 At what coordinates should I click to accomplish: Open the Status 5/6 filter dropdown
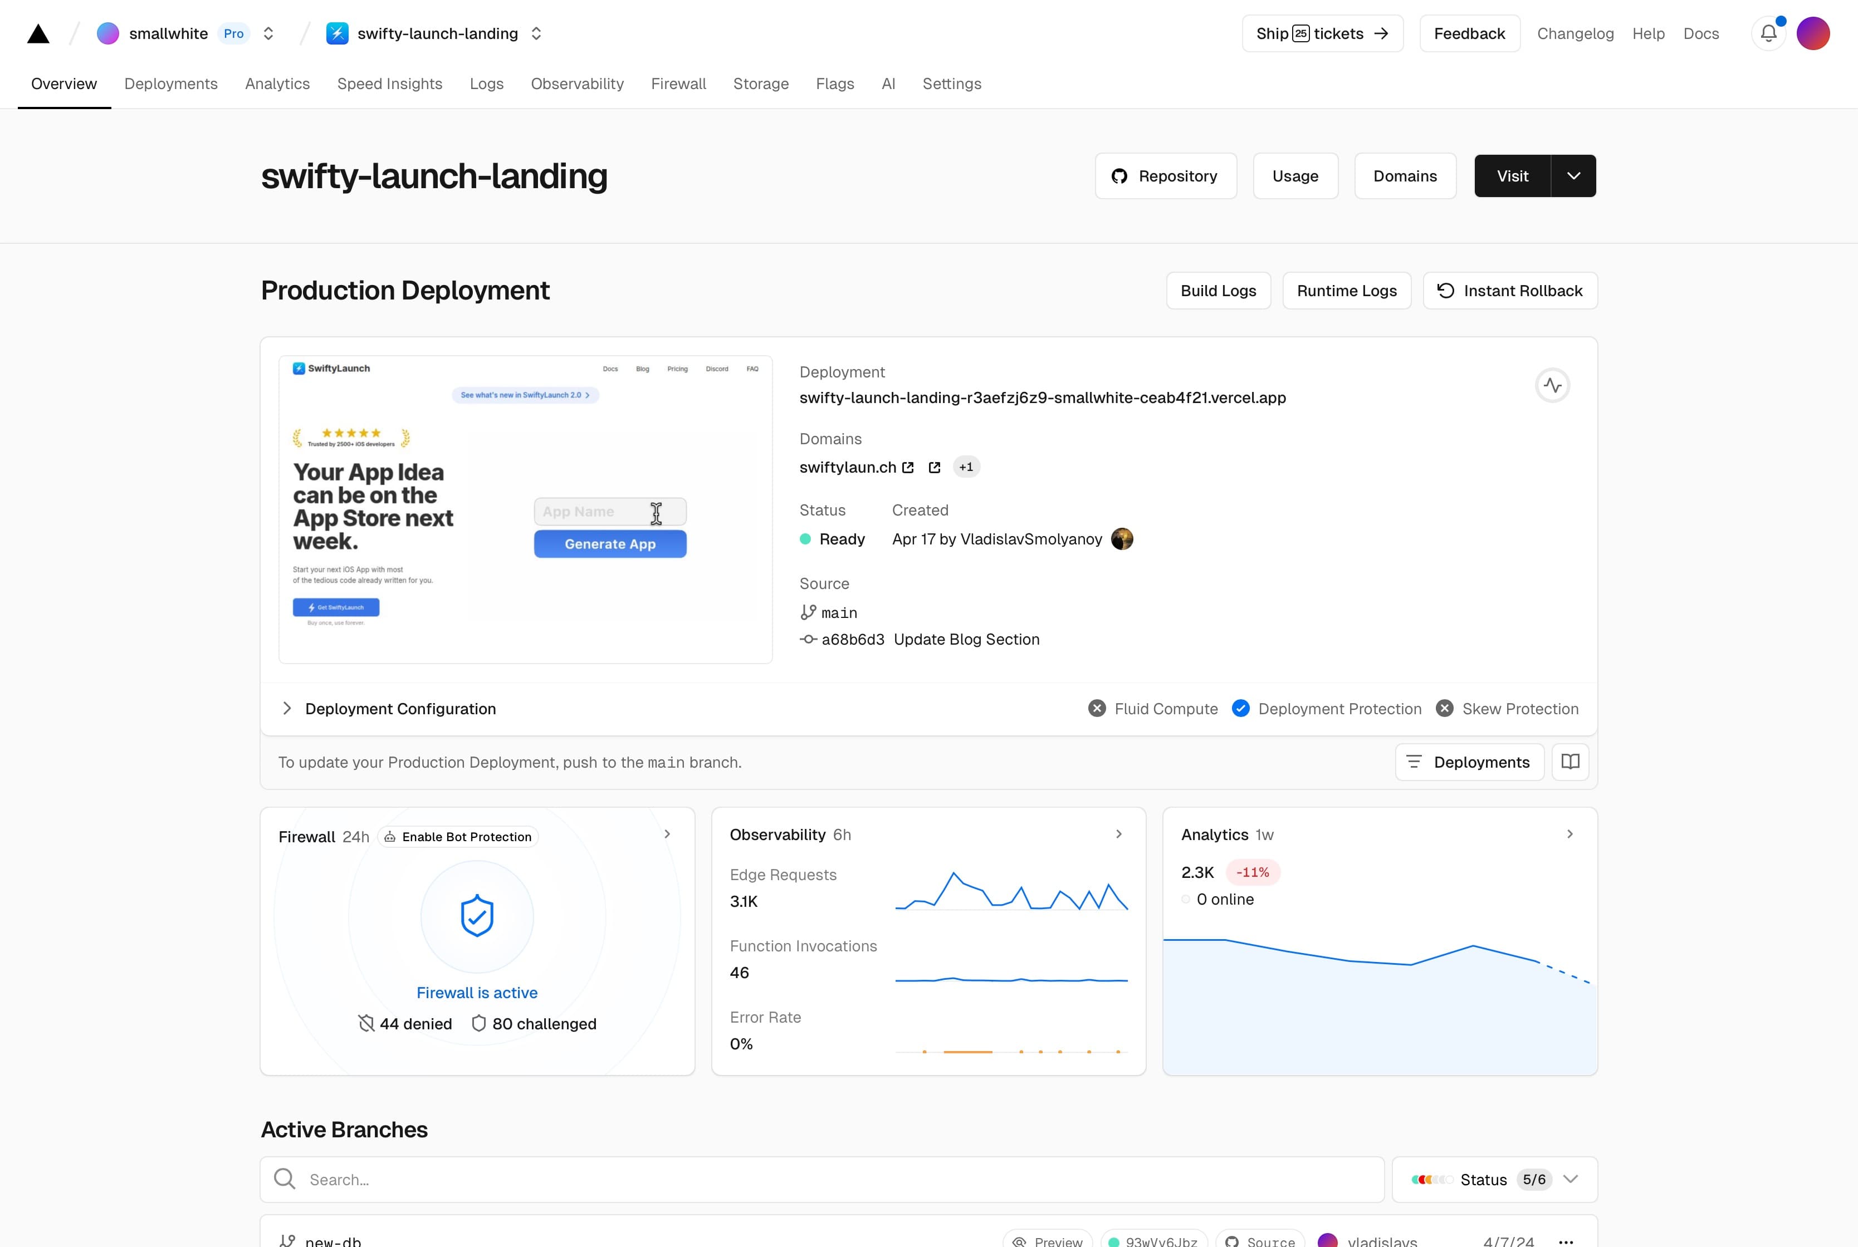coord(1494,1180)
